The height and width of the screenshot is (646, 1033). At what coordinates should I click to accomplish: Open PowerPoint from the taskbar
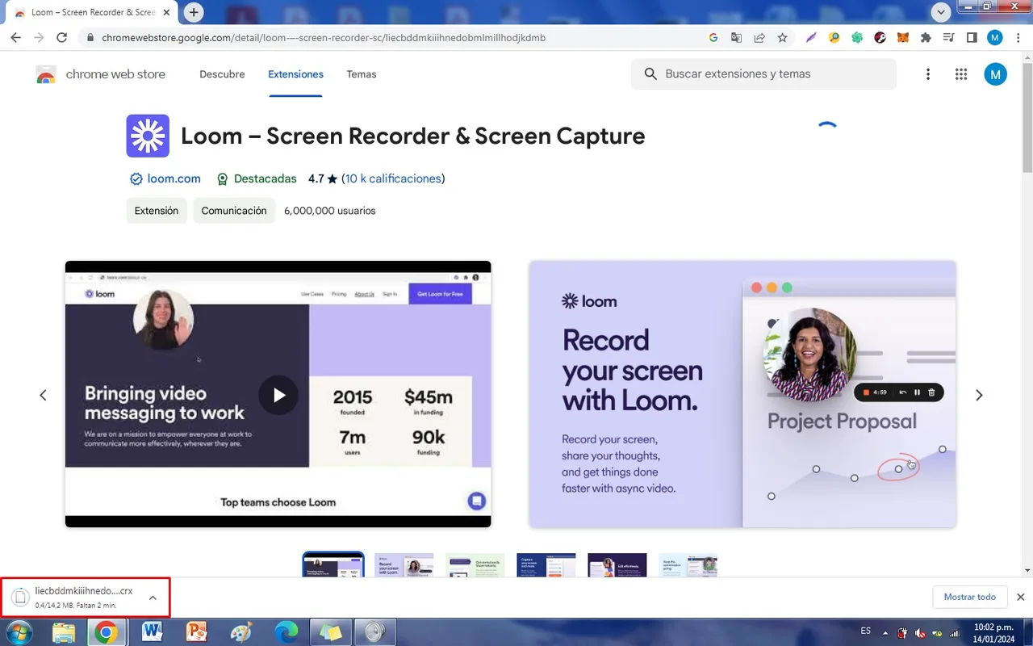click(x=196, y=632)
